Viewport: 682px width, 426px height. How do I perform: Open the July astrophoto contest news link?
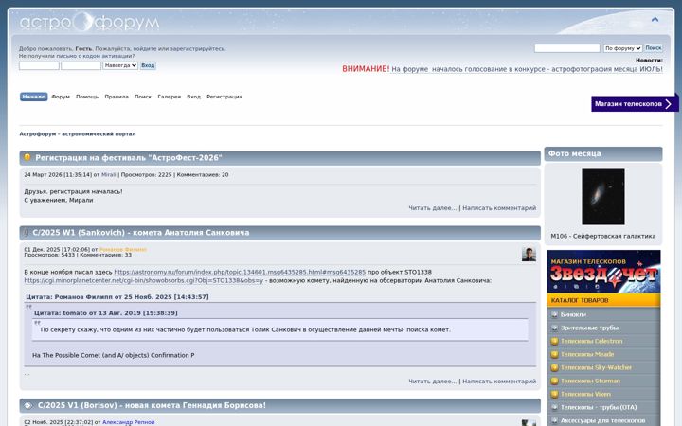[x=527, y=69]
